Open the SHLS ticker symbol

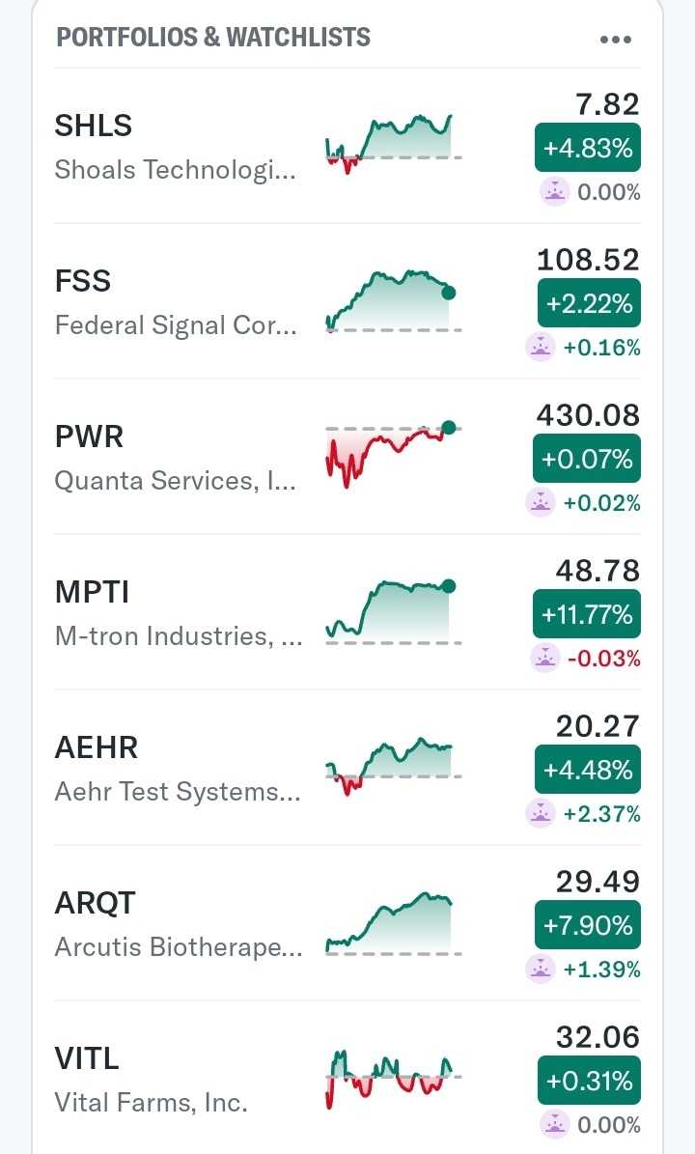click(x=94, y=126)
